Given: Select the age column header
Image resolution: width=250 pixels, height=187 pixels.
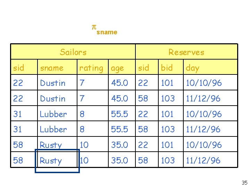Looking at the screenshot, I should tap(122, 67).
